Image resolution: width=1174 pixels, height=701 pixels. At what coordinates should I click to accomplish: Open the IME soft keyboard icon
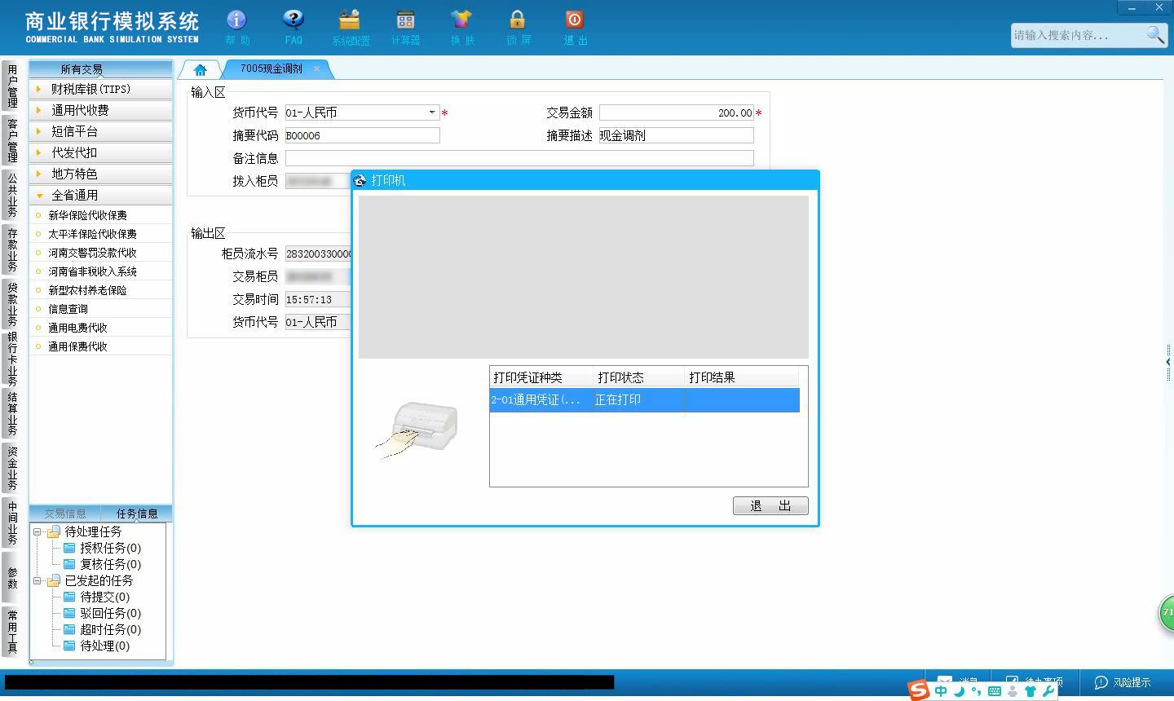(x=994, y=691)
